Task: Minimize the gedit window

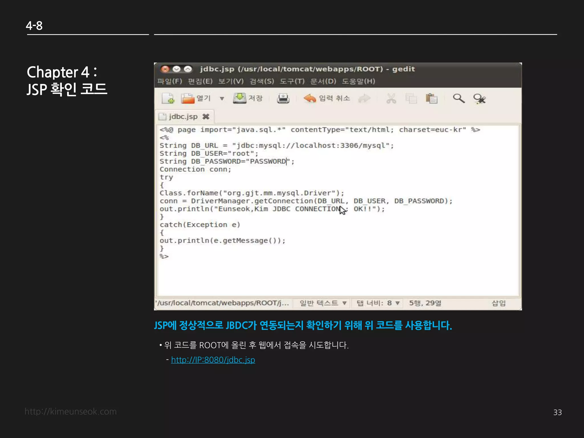Action: [177, 69]
